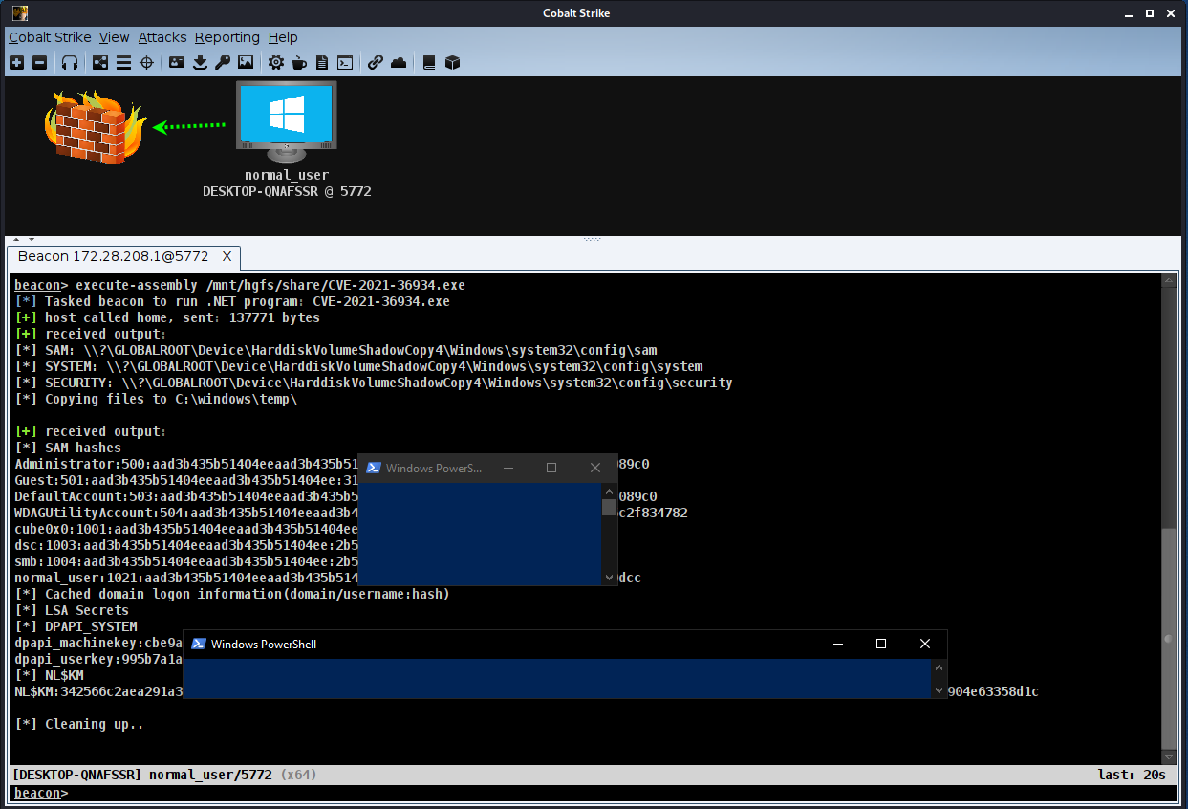Host a file via chain link icon
The height and width of the screenshot is (809, 1188).
376,62
